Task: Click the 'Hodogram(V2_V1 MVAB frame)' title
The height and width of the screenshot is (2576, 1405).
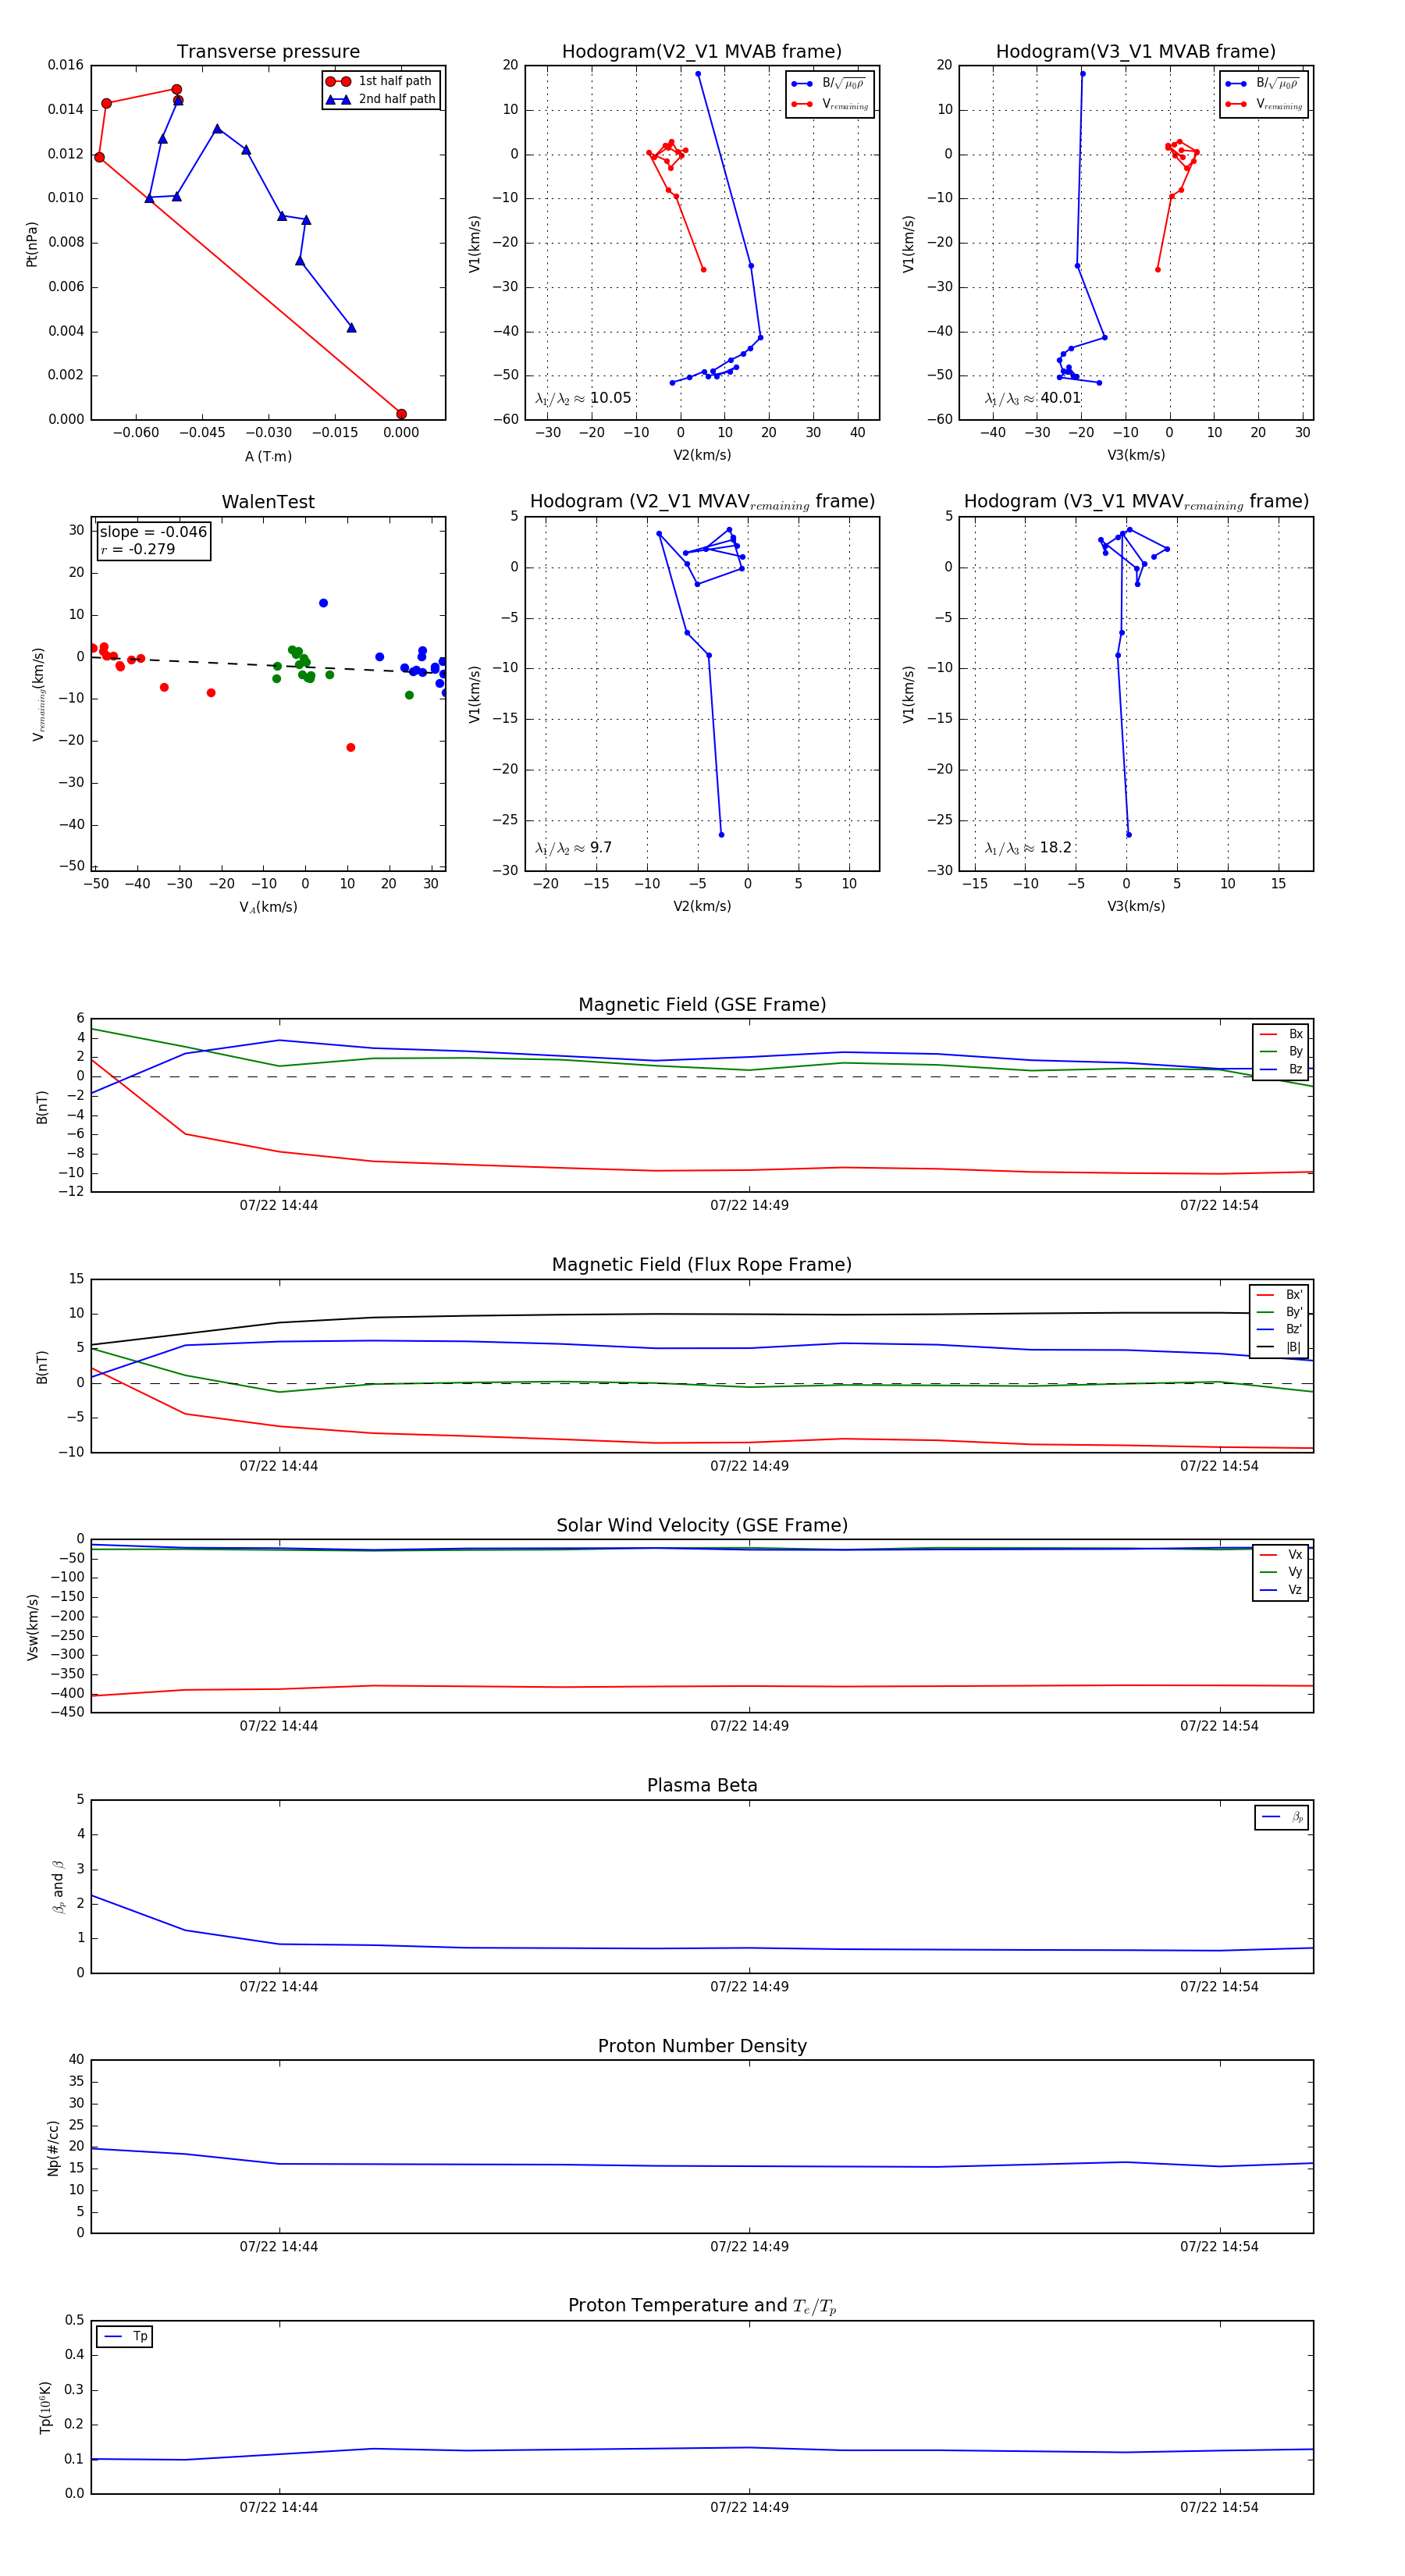Action: pyautogui.click(x=702, y=51)
